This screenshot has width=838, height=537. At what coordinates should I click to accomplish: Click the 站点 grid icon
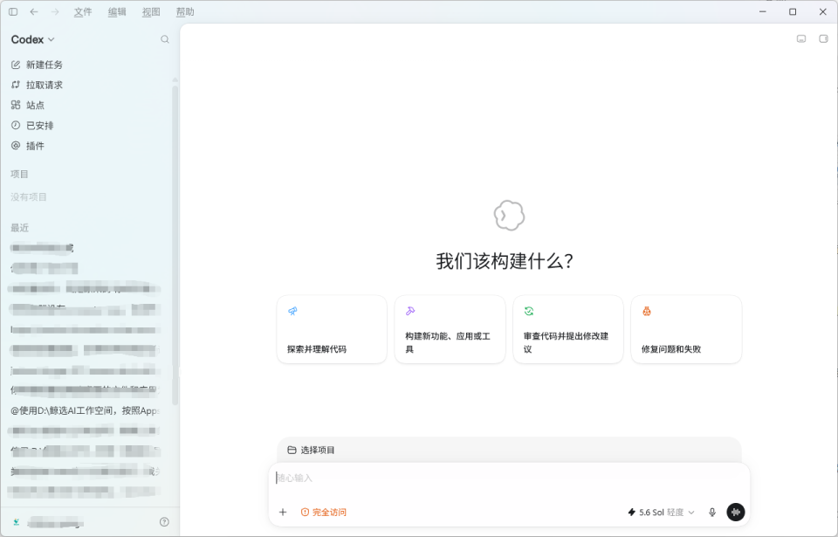(16, 105)
